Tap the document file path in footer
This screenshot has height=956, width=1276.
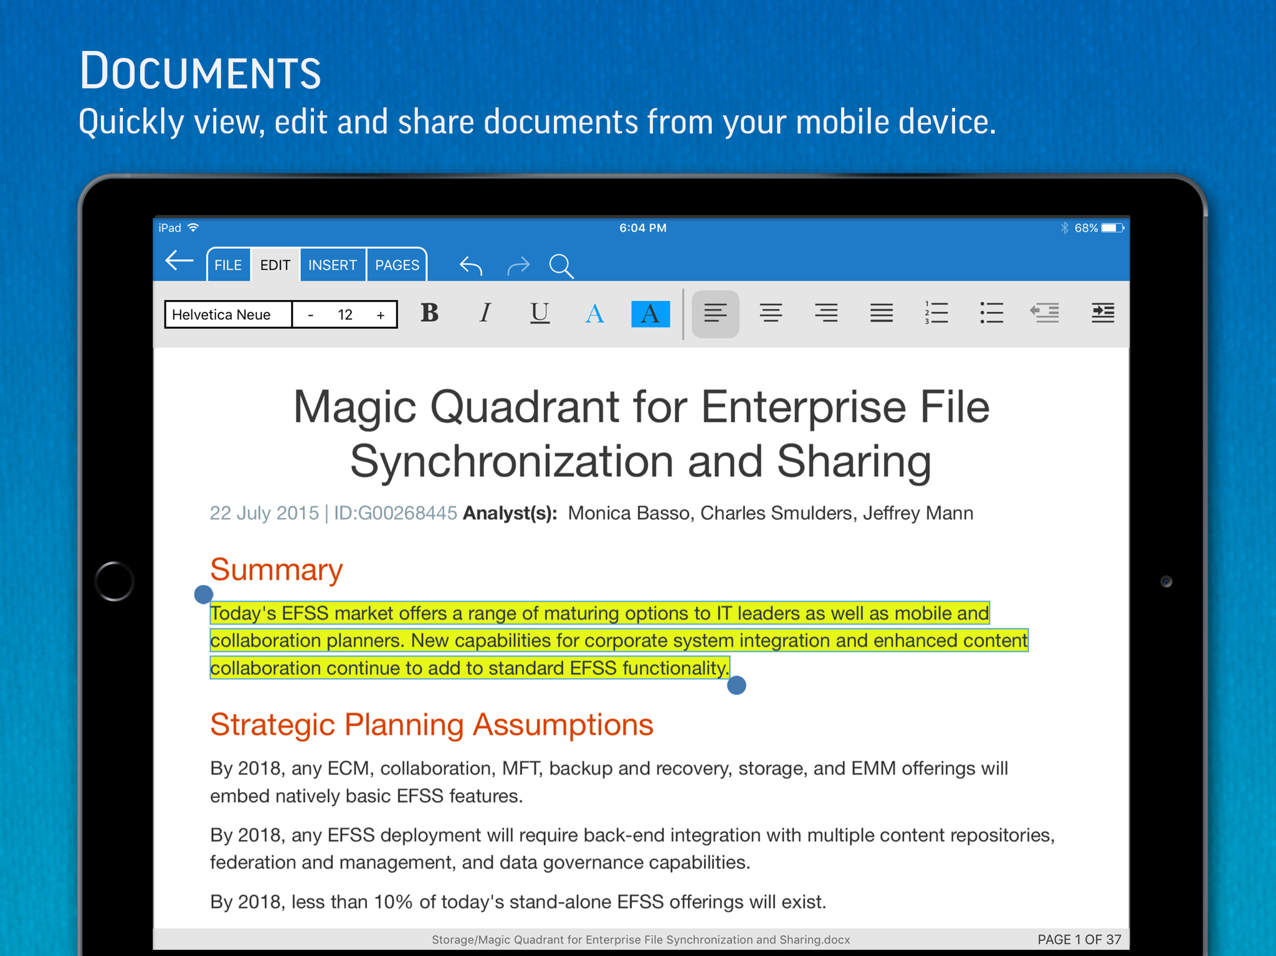click(x=640, y=940)
